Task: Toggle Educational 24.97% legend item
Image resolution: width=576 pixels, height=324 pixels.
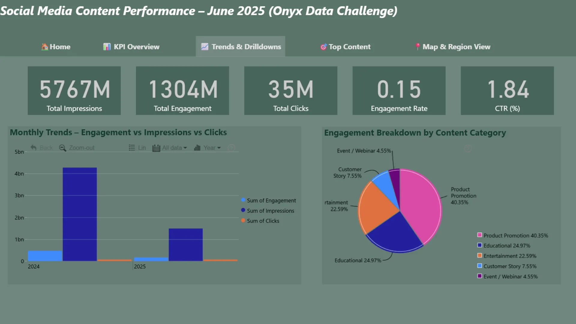Action: (504, 246)
